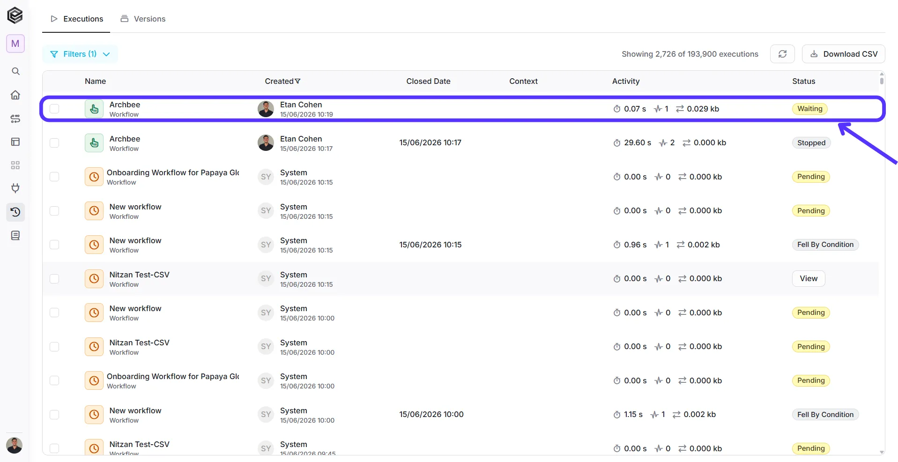Select checkbox for Nitzan Test-CSV 10:15 row

[54, 279]
